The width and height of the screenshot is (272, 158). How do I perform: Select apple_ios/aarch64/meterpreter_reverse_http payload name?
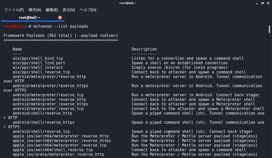coord(61,136)
